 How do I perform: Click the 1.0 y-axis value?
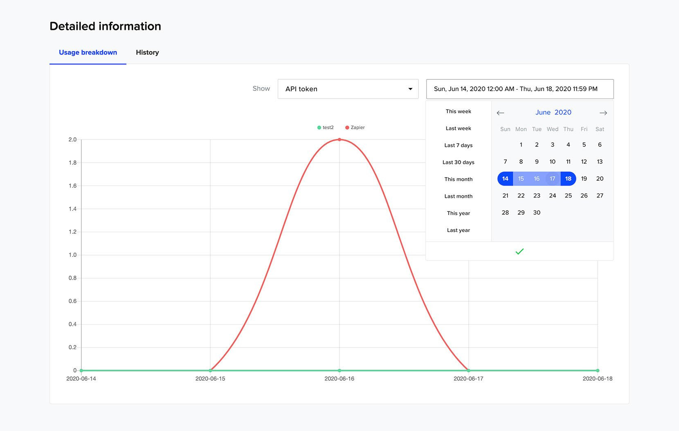72,255
